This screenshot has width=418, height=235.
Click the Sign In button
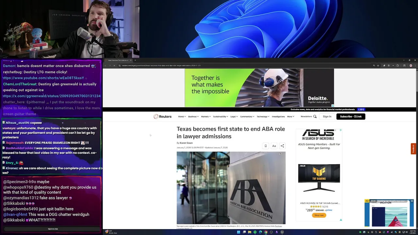[x=327, y=117]
